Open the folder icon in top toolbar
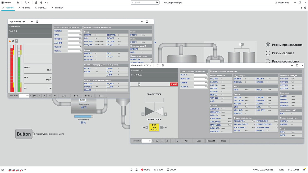The image size is (308, 173). click(x=18, y=3)
